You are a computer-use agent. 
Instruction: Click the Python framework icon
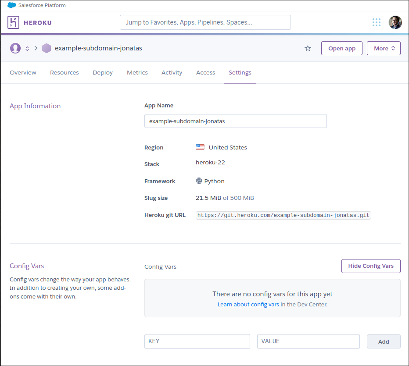199,181
